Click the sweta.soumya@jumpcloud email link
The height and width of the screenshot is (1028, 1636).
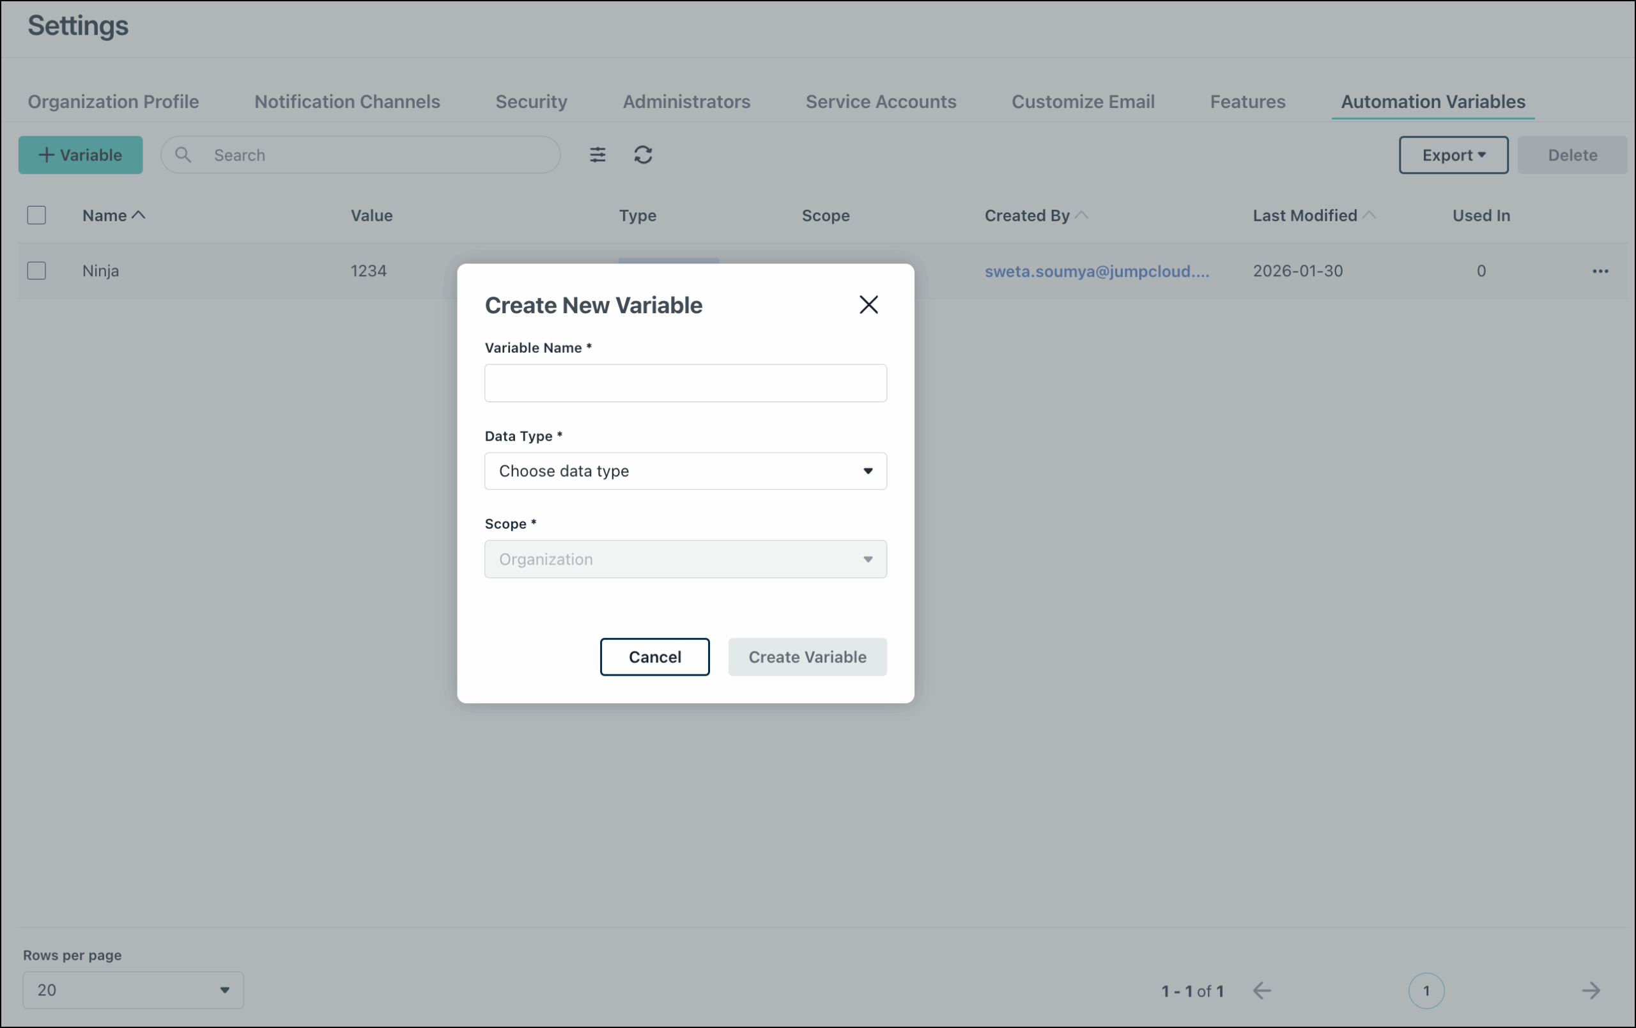point(1097,271)
